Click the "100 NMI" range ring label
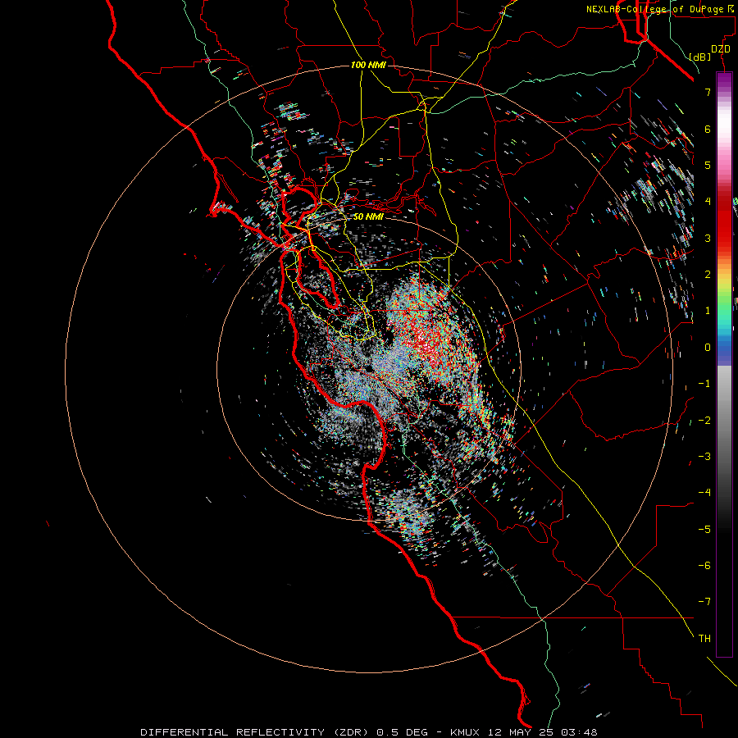The height and width of the screenshot is (738, 738). click(368, 65)
